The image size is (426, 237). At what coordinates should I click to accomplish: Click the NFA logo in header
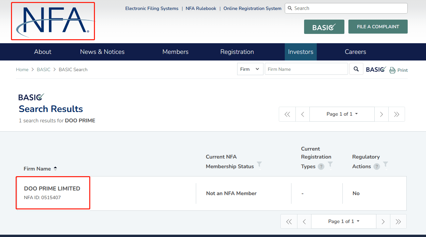click(x=53, y=21)
